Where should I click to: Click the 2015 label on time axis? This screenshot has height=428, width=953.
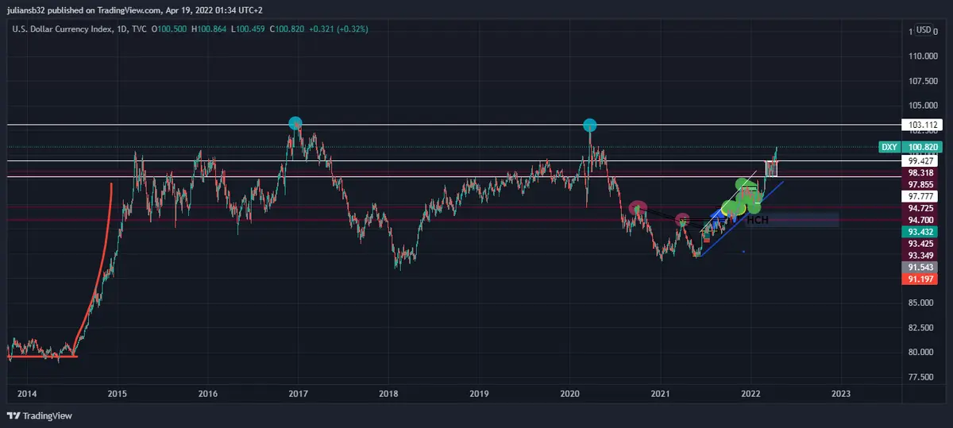tap(117, 393)
